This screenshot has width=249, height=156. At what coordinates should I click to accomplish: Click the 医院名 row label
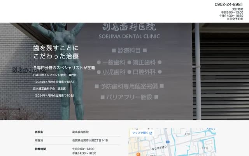coord(39,132)
